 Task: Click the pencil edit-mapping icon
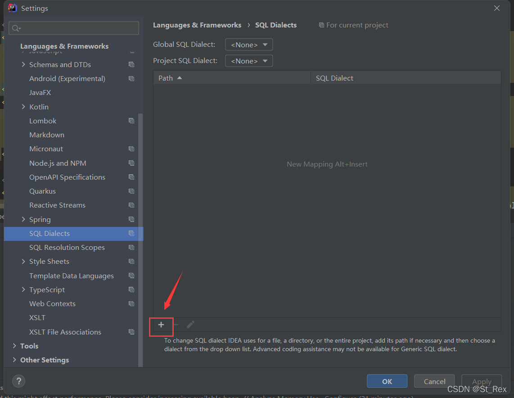coord(190,324)
